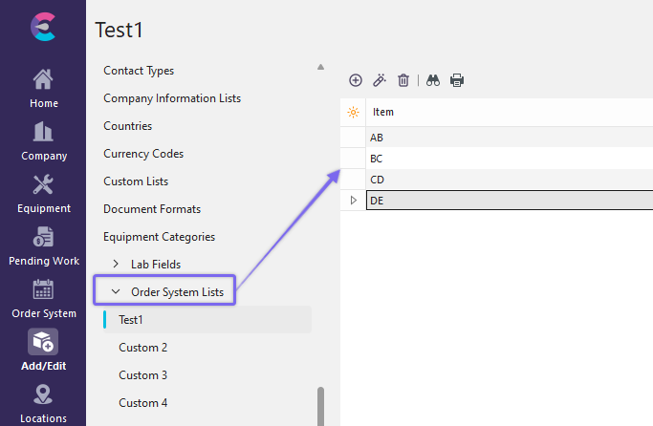The height and width of the screenshot is (426, 653).
Task: Go to Equipment in sidebar
Action: (x=43, y=193)
